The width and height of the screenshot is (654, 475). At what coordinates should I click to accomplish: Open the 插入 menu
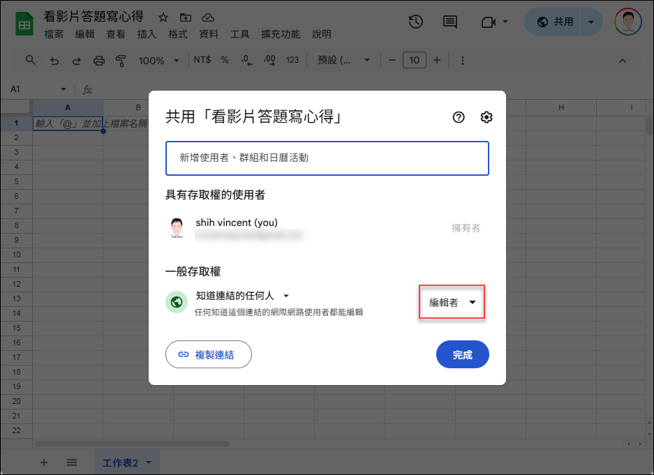point(147,34)
